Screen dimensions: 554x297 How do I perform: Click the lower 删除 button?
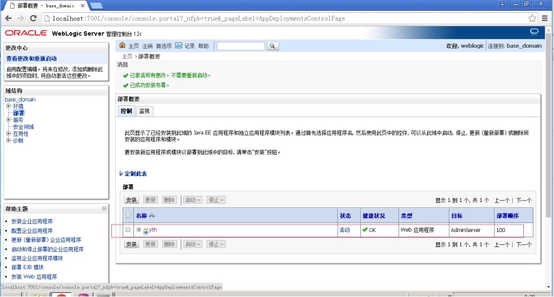coord(169,244)
